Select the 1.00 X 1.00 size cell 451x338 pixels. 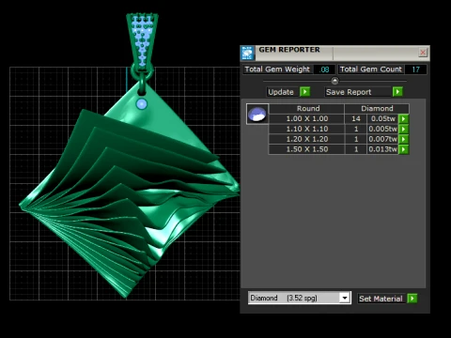[x=307, y=119]
